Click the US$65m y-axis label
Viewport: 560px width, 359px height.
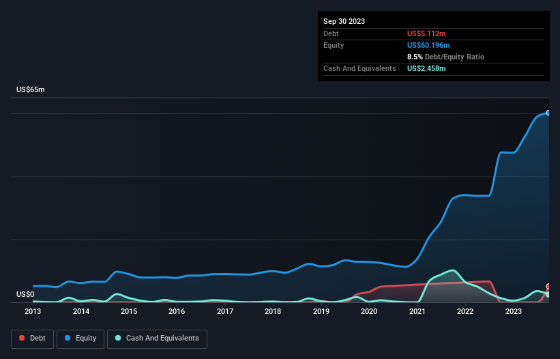(x=31, y=89)
